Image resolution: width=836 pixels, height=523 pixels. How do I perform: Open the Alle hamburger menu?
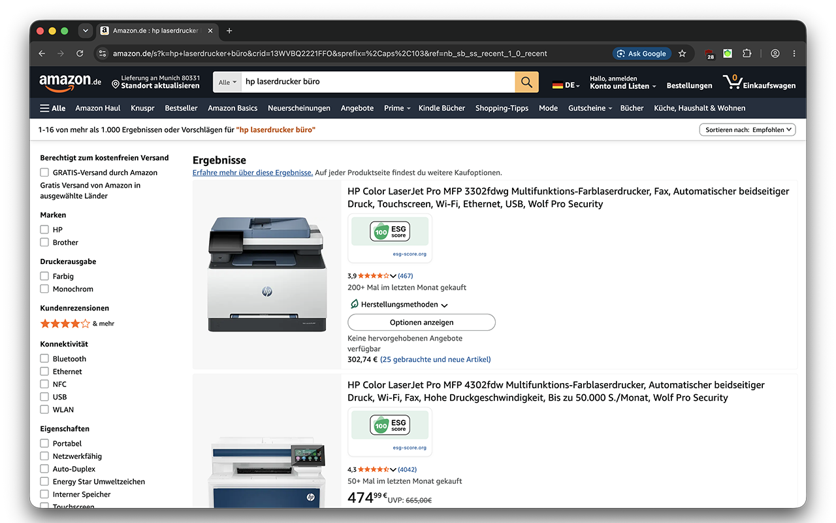click(52, 108)
